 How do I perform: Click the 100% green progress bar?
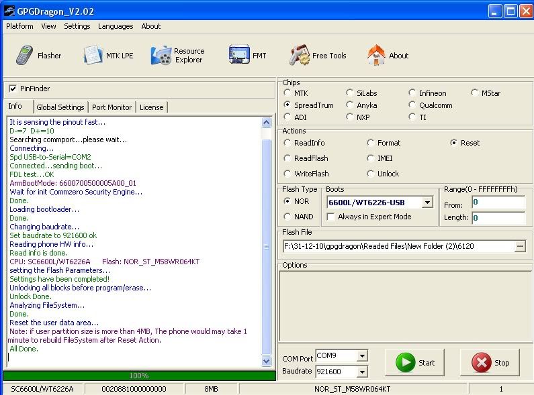(139, 376)
